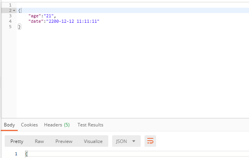Open the Test Results tab
This screenshot has width=249, height=158.
pos(90,125)
